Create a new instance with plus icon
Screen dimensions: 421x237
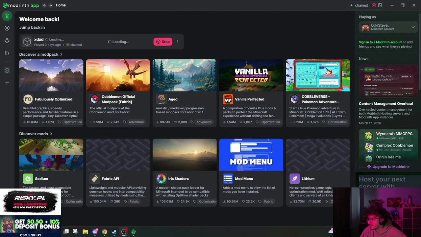7,83
